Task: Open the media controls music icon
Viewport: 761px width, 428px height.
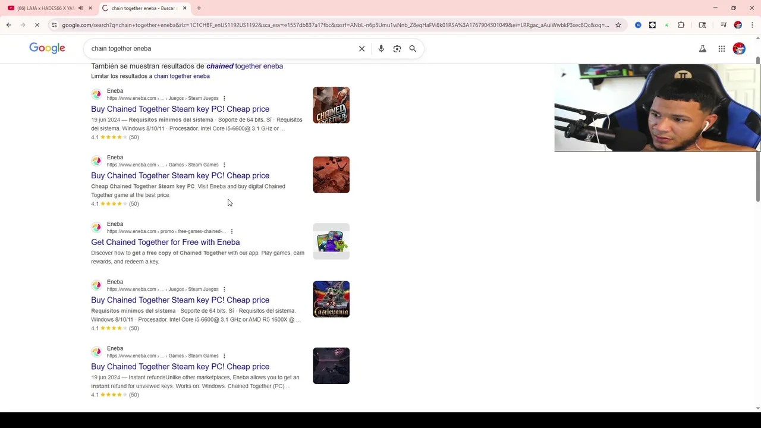Action: point(724,25)
